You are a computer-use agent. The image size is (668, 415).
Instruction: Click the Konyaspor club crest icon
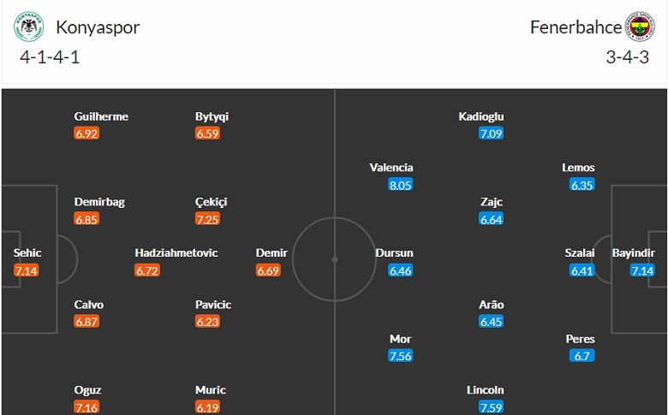point(28,27)
